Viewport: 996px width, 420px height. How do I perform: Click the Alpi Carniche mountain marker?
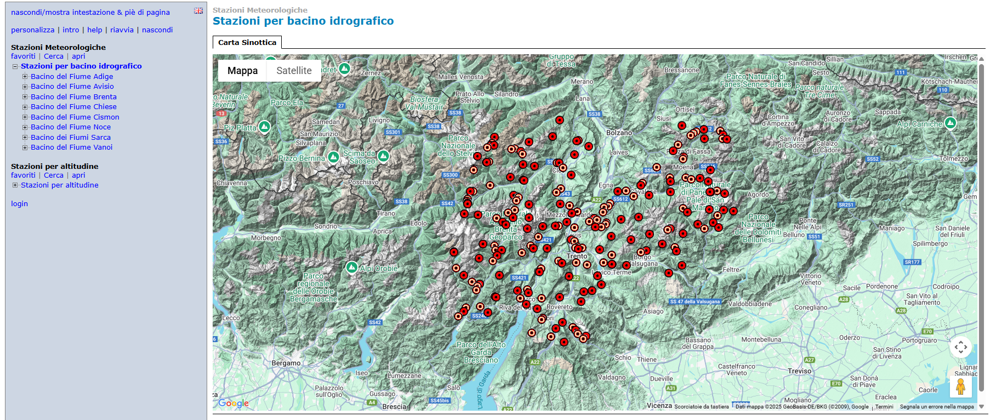950,123
